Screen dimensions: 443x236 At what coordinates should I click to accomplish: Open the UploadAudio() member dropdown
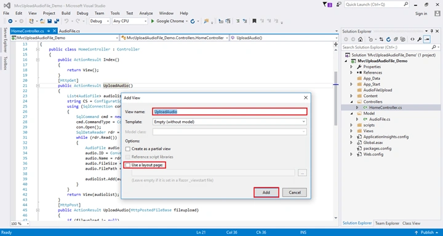click(x=284, y=38)
